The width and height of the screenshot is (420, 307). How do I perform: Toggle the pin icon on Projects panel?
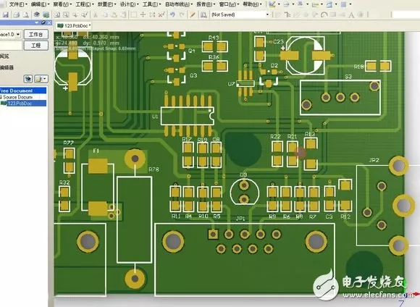pos(43,22)
